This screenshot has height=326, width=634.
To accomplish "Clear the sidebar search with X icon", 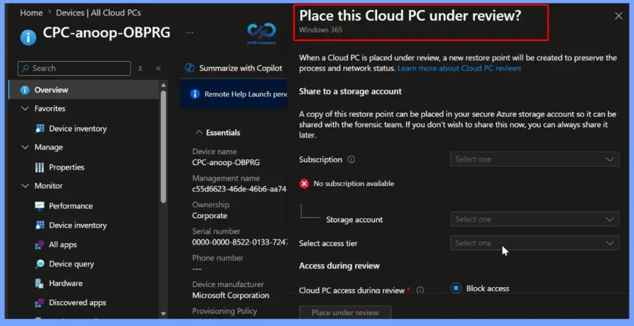I will [141, 68].
